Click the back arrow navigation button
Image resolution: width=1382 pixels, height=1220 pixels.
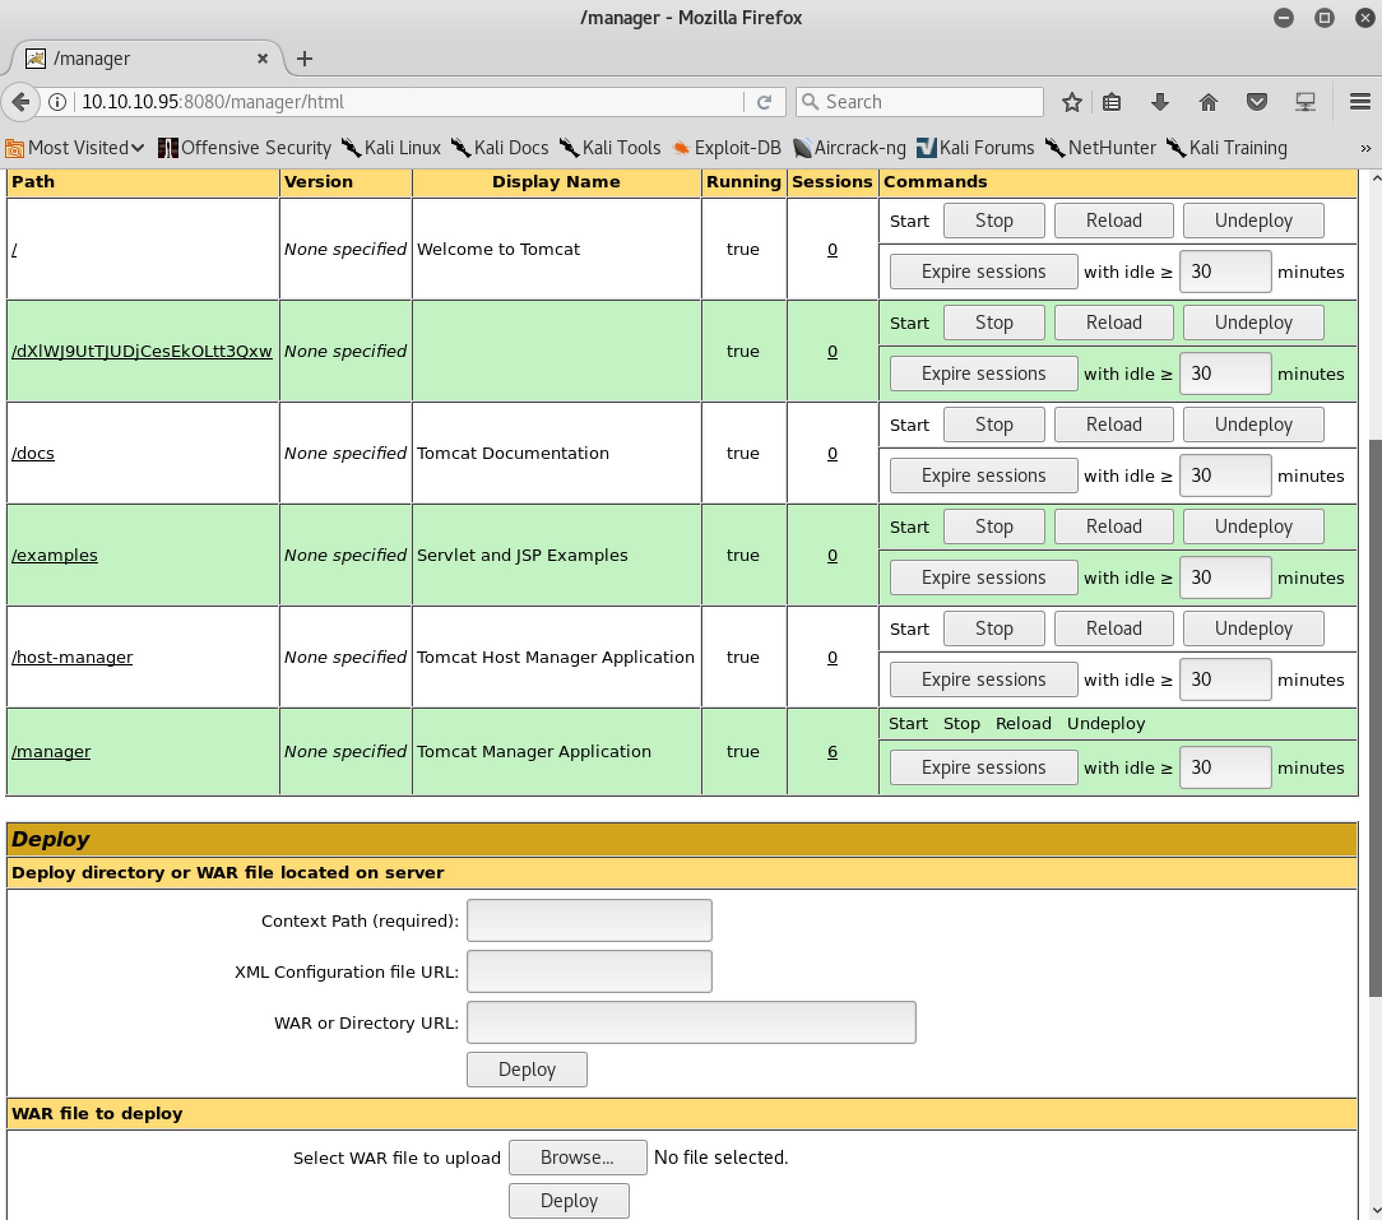pos(21,102)
